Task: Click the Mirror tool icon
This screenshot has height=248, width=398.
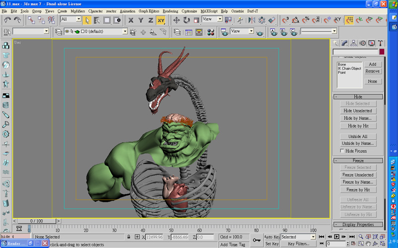Action: pyautogui.click(x=252, y=20)
